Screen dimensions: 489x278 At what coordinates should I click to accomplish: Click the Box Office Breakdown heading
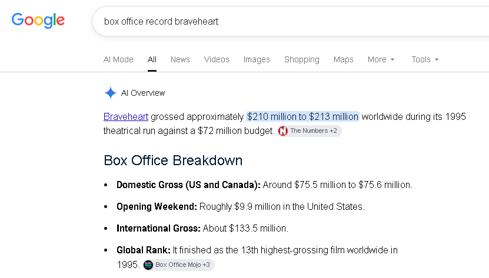coord(173,160)
